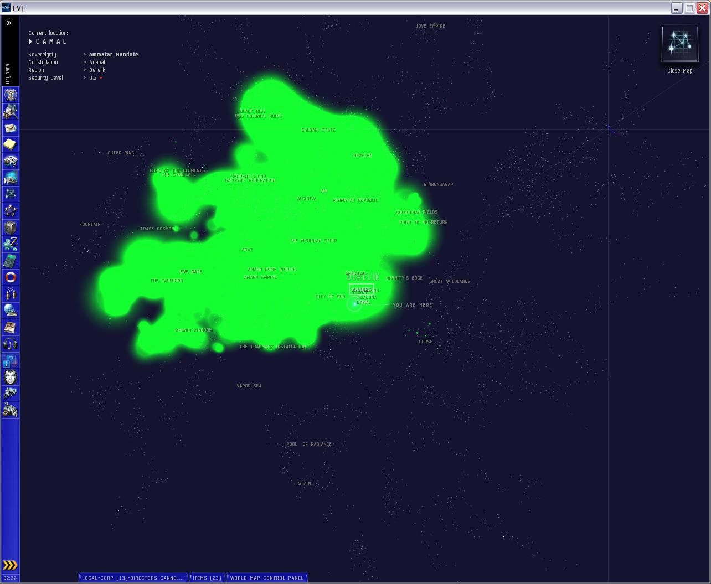
Task: Select the Traumark Installation label
Action: (272, 347)
